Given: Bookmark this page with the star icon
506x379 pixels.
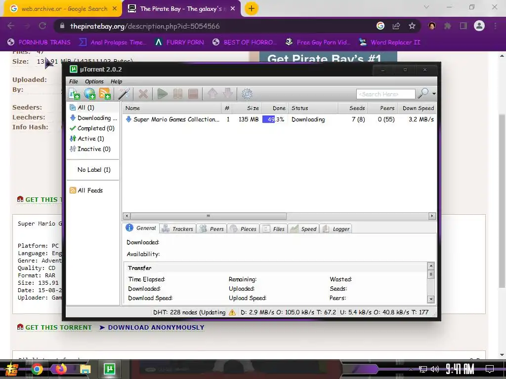Looking at the screenshot, I should point(412,26).
